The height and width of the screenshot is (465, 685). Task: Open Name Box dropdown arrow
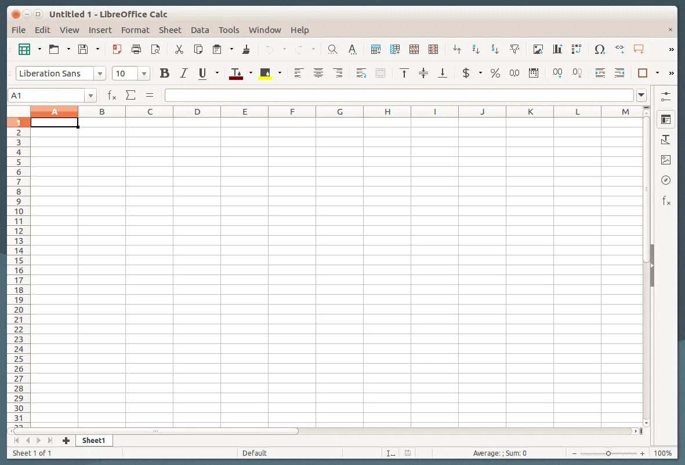(x=90, y=96)
